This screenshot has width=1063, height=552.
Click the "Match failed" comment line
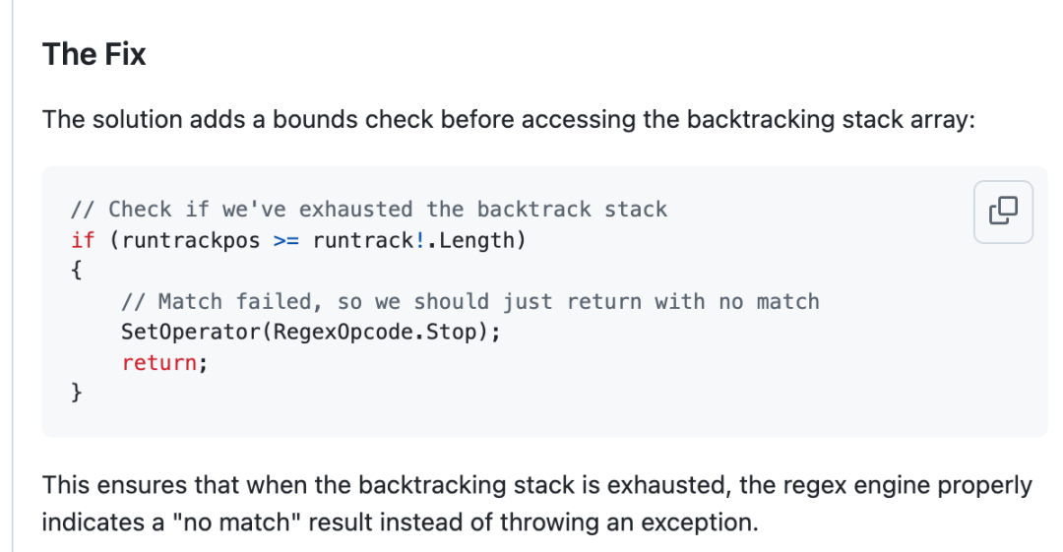click(469, 301)
